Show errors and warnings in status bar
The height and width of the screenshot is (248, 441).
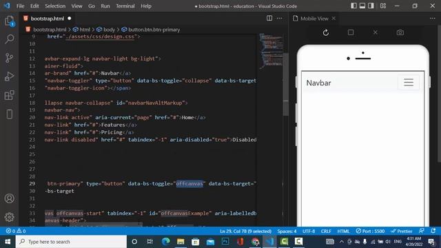(16, 231)
